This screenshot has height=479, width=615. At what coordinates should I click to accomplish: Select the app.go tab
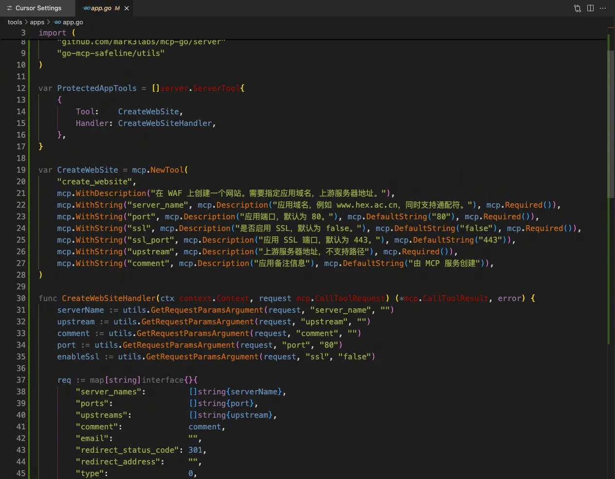tap(101, 8)
